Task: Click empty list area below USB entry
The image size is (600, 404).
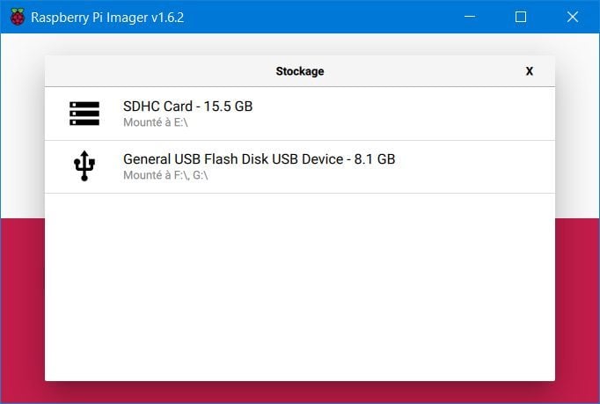Action: tap(300, 287)
